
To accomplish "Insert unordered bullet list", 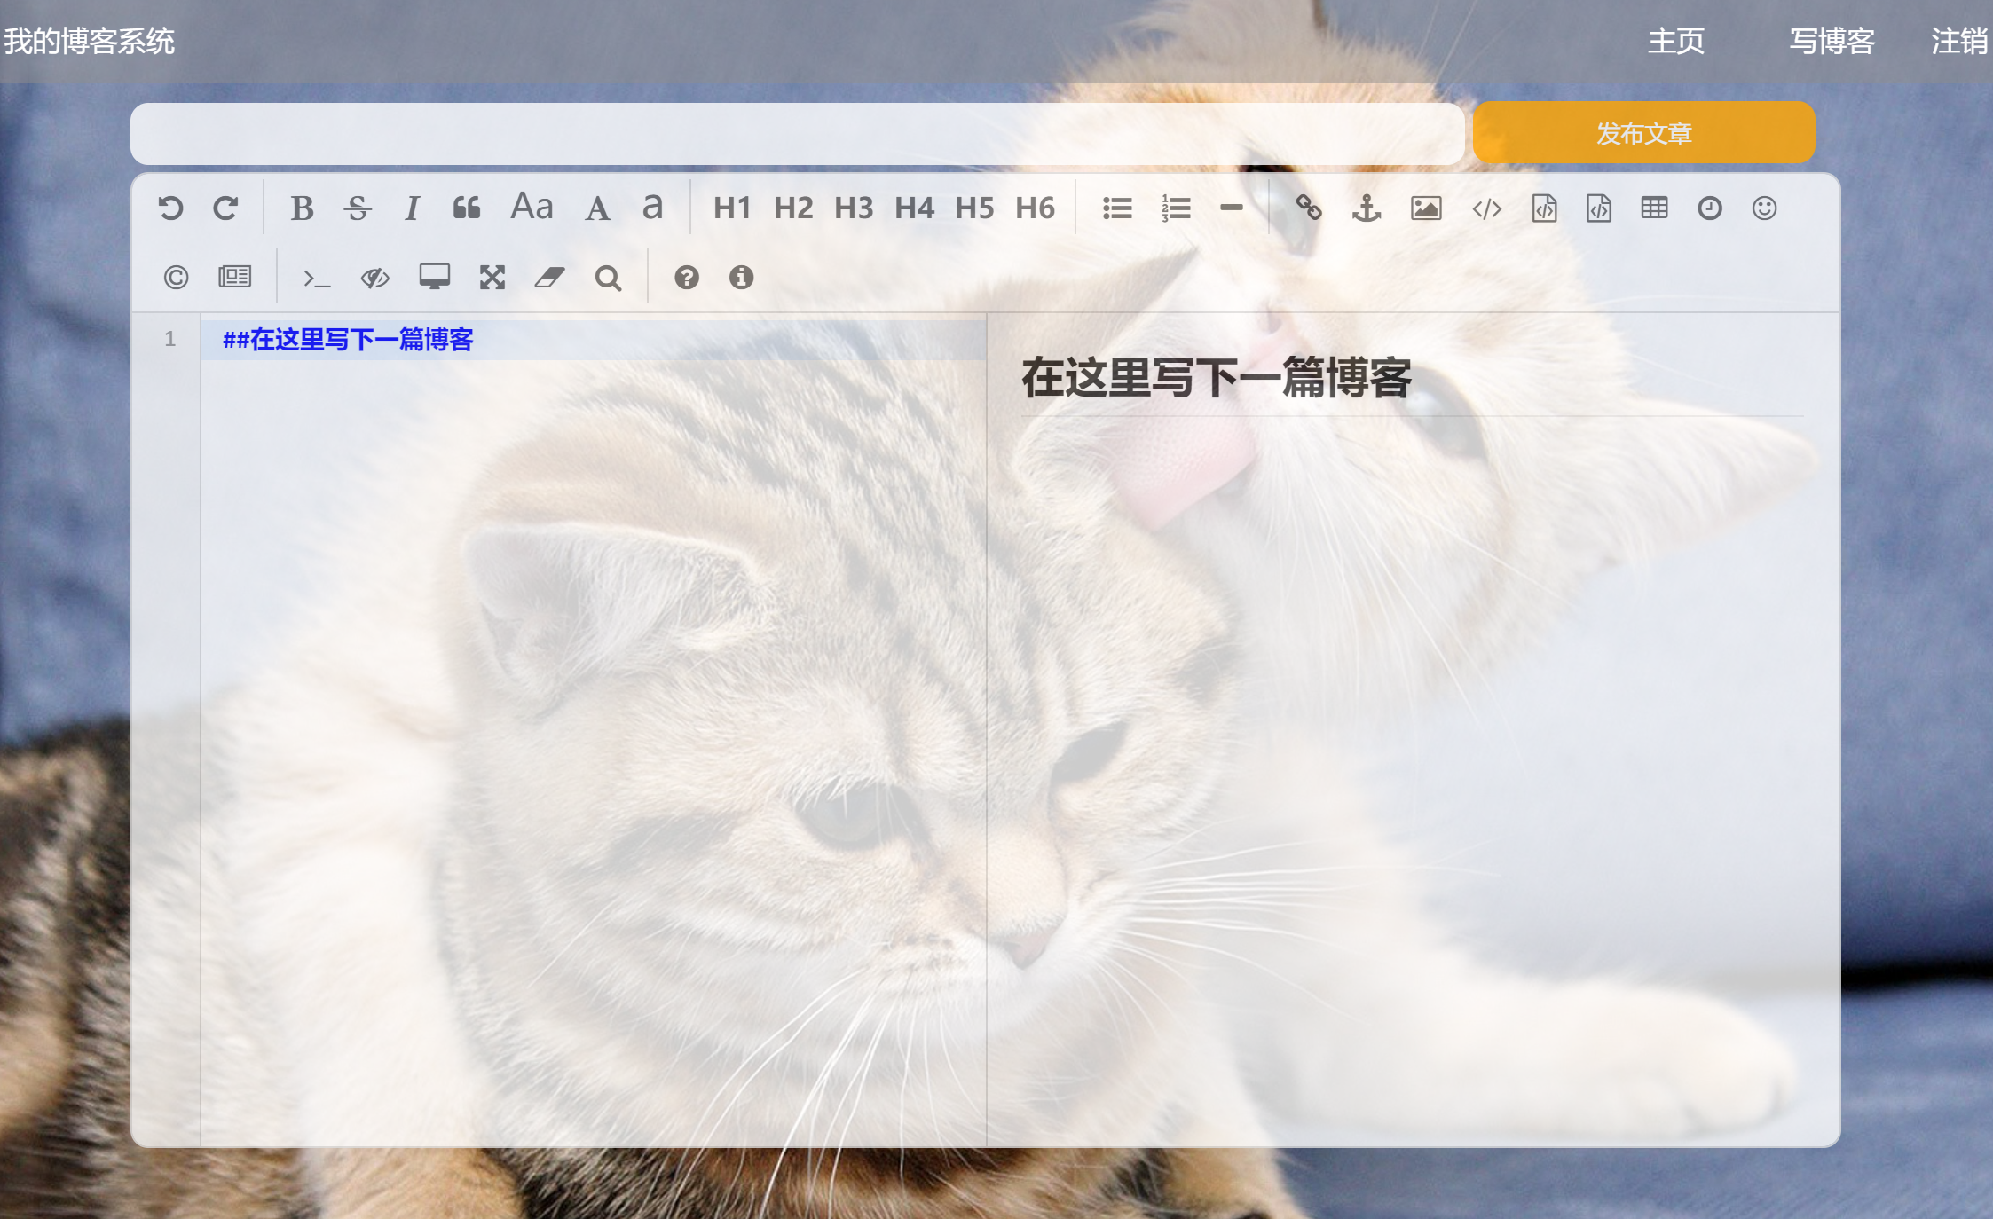I will pos(1117,208).
